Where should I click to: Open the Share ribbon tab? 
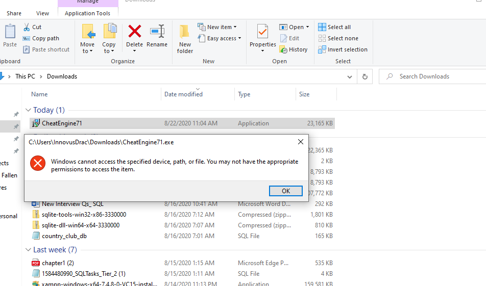(x=14, y=13)
